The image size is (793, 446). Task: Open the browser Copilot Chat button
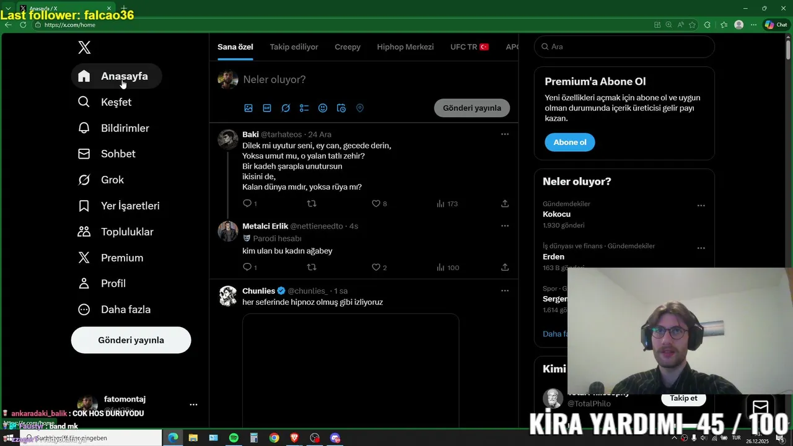[776, 25]
